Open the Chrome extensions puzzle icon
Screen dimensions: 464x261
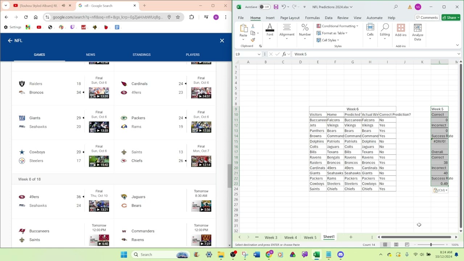tap(191, 17)
